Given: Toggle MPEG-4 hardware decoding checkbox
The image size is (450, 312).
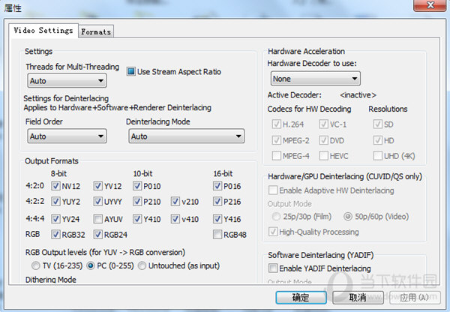Looking at the screenshot, I should tap(276, 156).
